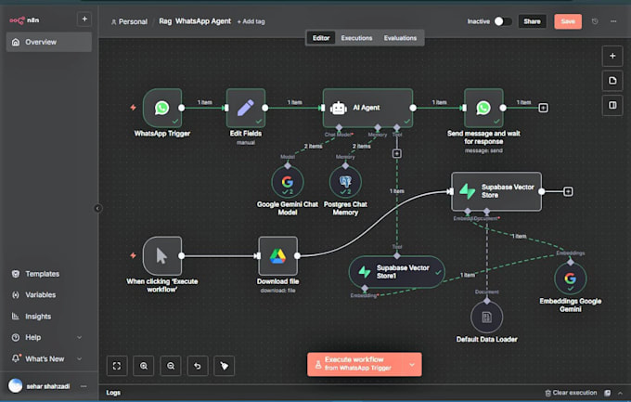Open the manual execute trigger node
The image size is (631, 402).
tap(162, 256)
